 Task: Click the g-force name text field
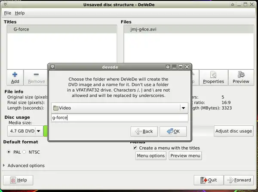point(120,118)
